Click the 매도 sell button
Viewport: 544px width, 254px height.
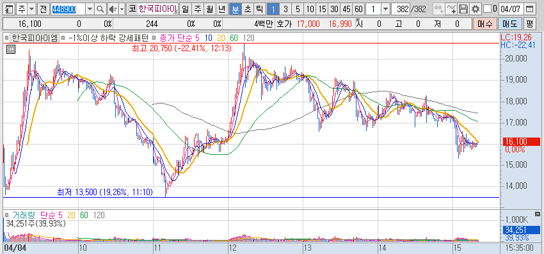509,24
